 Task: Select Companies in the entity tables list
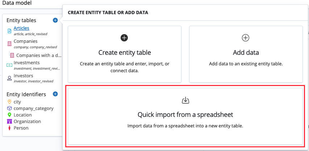(x=25, y=41)
